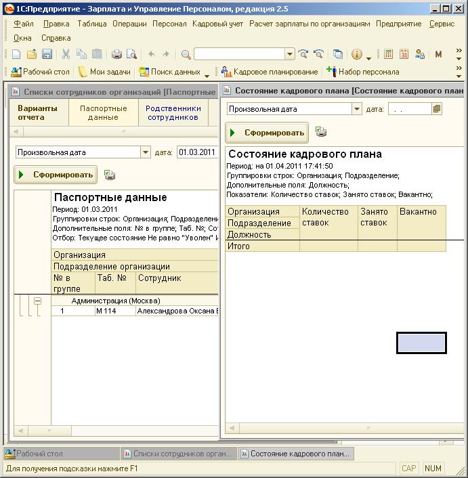Switch to Состояние кадрового план... in bottom bar

(296, 454)
